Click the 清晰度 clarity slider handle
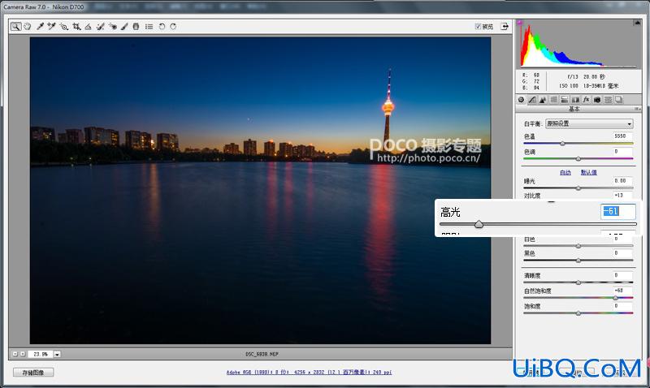This screenshot has width=650, height=388. tap(578, 282)
